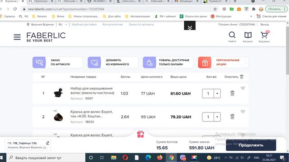Open the Корзина cart icon
Image resolution: width=289 pixels, height=162 pixels.
pos(264,37)
